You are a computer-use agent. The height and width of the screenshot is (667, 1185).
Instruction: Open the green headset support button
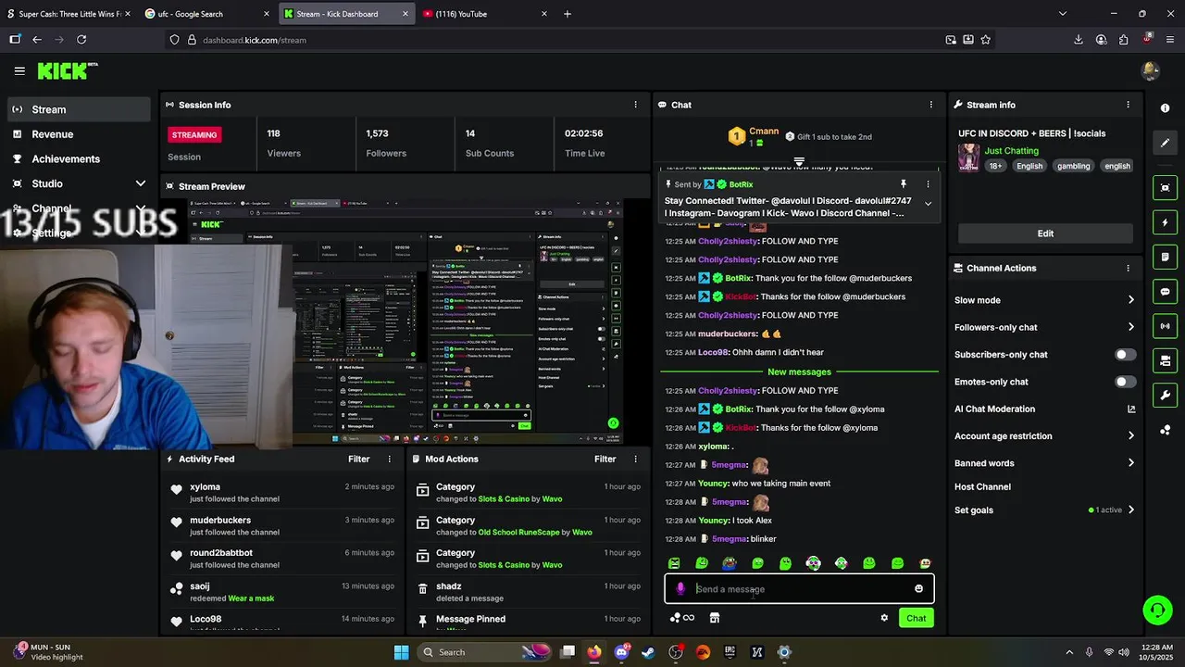[x=1157, y=610]
